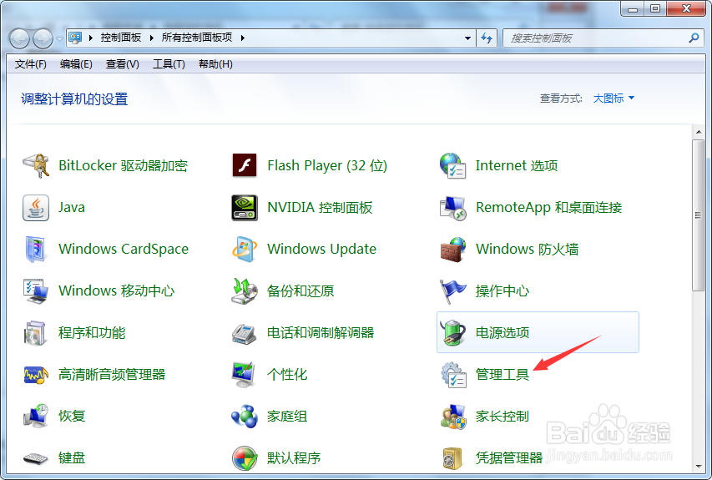Open 家长控制 text label

click(502, 417)
